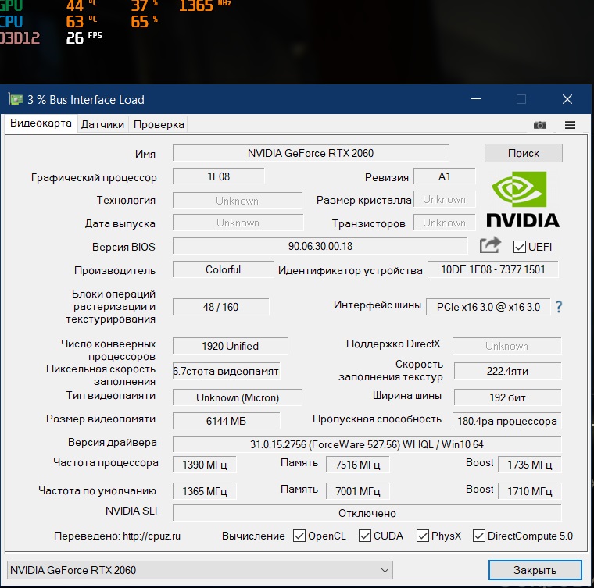The height and width of the screenshot is (588, 594).
Task: Click the GPU-Z title bar app icon
Action: click(x=16, y=99)
